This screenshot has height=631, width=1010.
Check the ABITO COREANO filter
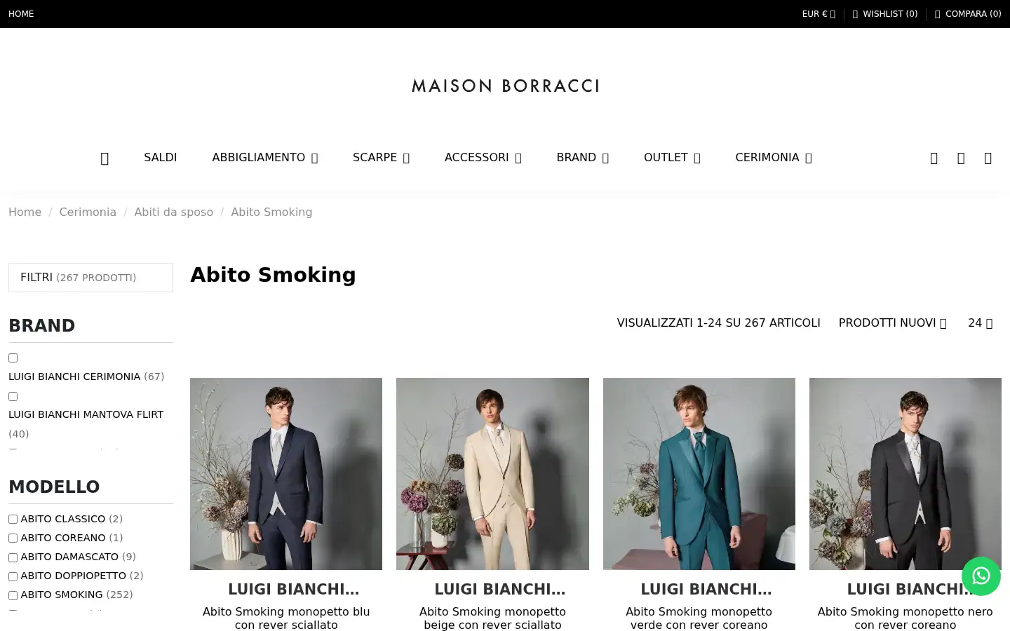pos(13,538)
